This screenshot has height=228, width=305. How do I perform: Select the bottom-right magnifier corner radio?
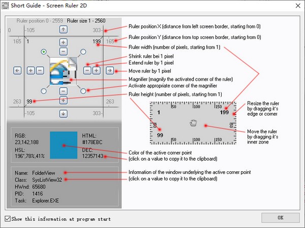pos(83,91)
